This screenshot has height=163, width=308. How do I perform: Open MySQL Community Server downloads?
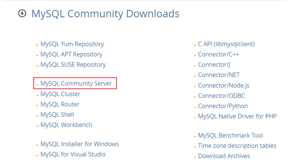[76, 83]
